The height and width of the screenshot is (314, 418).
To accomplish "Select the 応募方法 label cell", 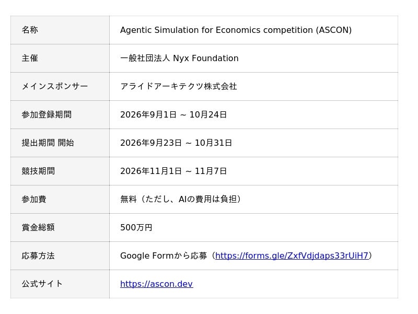I will click(x=60, y=256).
